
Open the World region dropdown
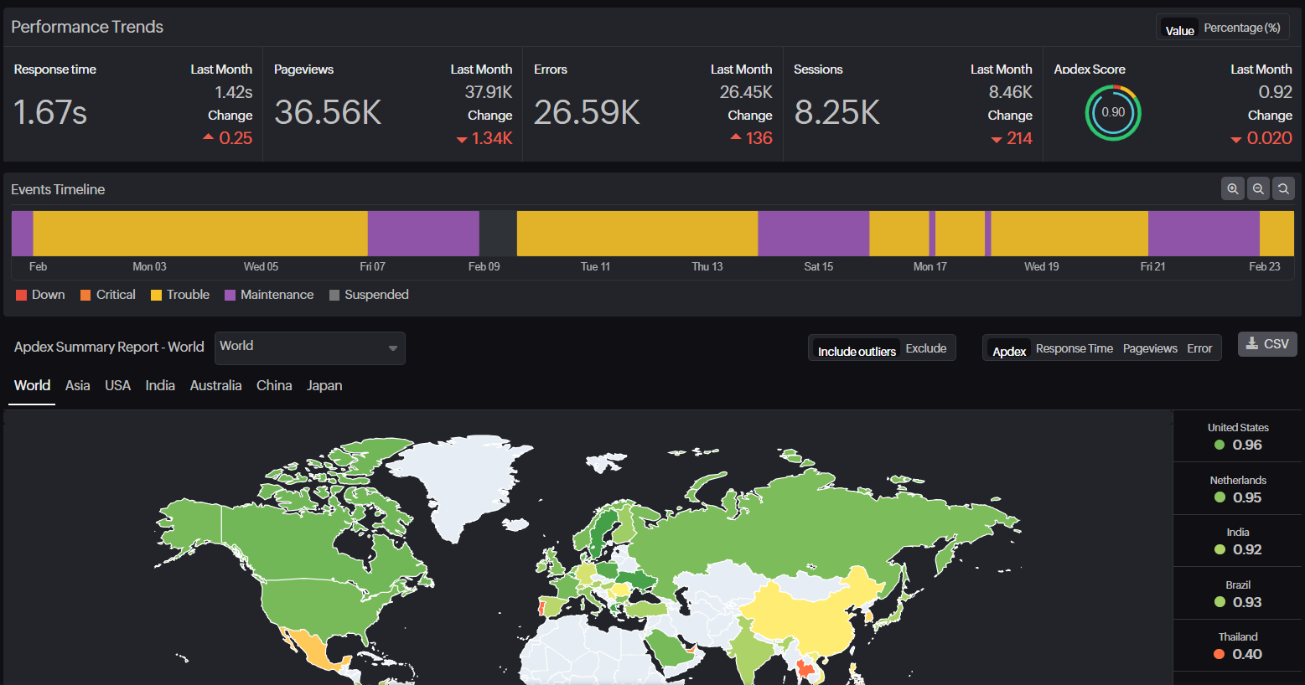[310, 348]
